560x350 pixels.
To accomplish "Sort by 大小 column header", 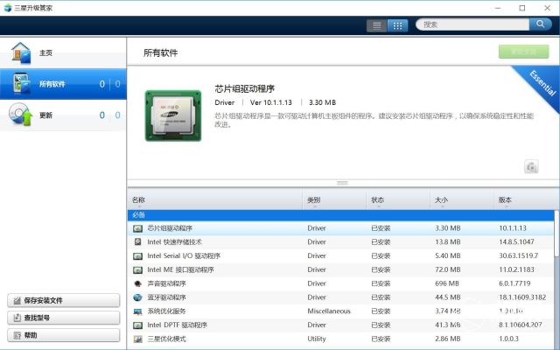I will [462, 200].
